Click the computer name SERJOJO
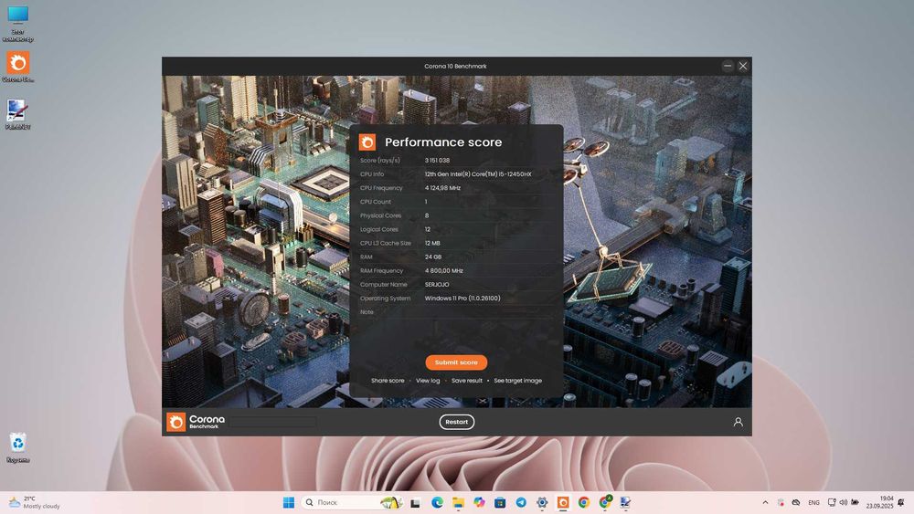914x514 pixels. (x=437, y=285)
